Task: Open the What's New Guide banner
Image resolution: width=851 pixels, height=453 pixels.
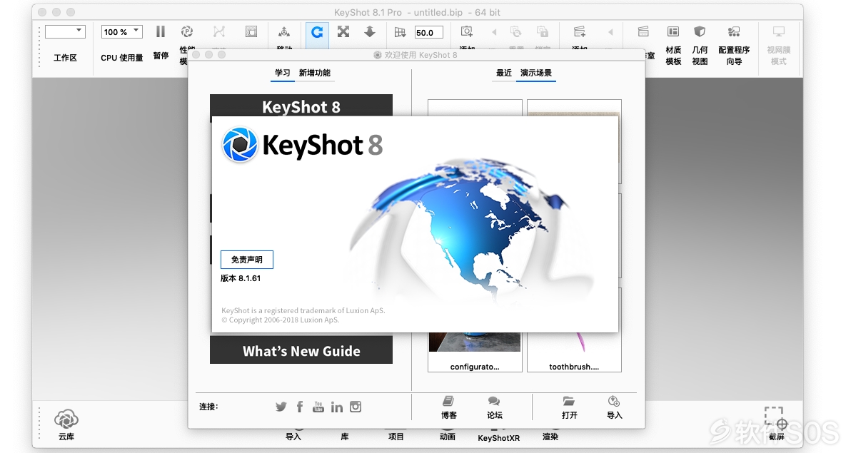Action: tap(301, 350)
